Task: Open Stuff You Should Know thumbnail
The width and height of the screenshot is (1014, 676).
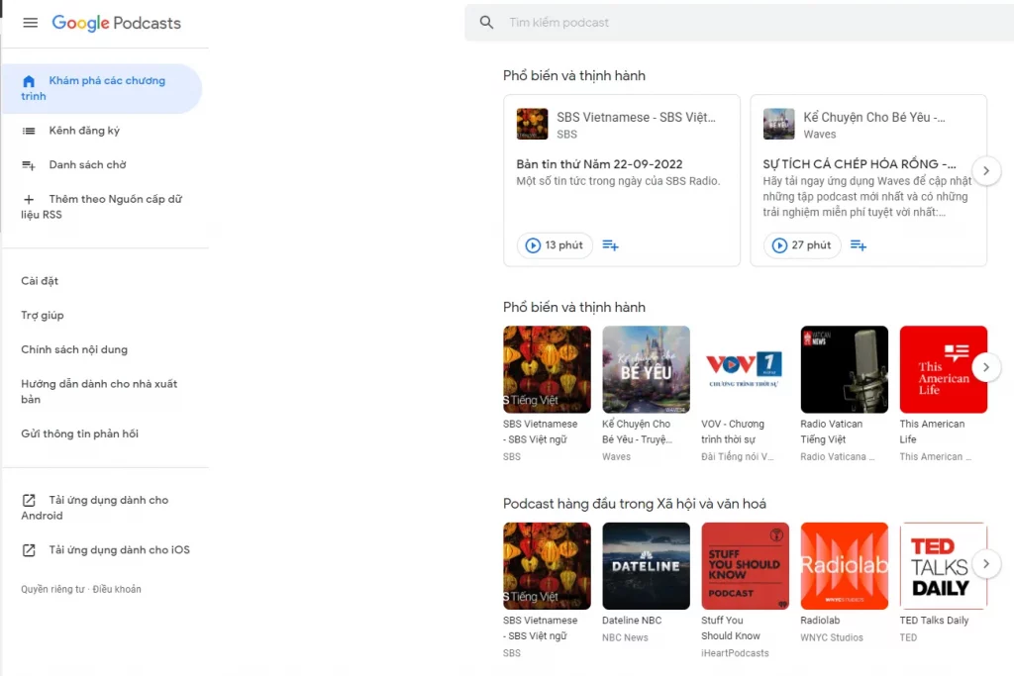Action: coord(745,566)
